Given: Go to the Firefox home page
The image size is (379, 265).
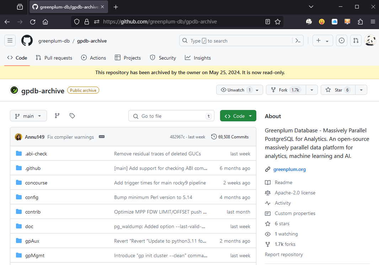Looking at the screenshot, I should coord(45,22).
